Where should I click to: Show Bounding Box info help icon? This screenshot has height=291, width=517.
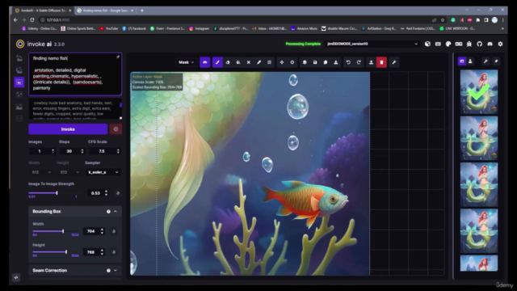pos(108,212)
